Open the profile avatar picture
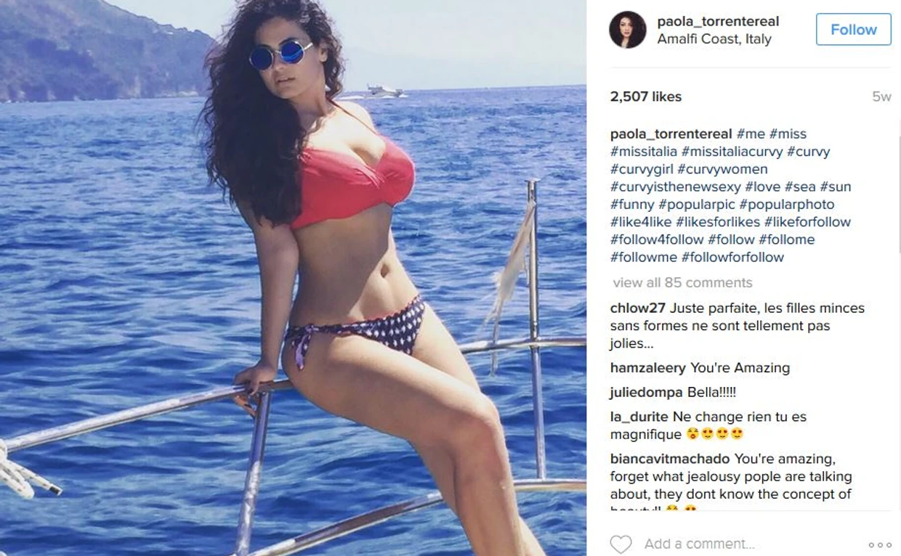The height and width of the screenshot is (556, 901). 628,30
